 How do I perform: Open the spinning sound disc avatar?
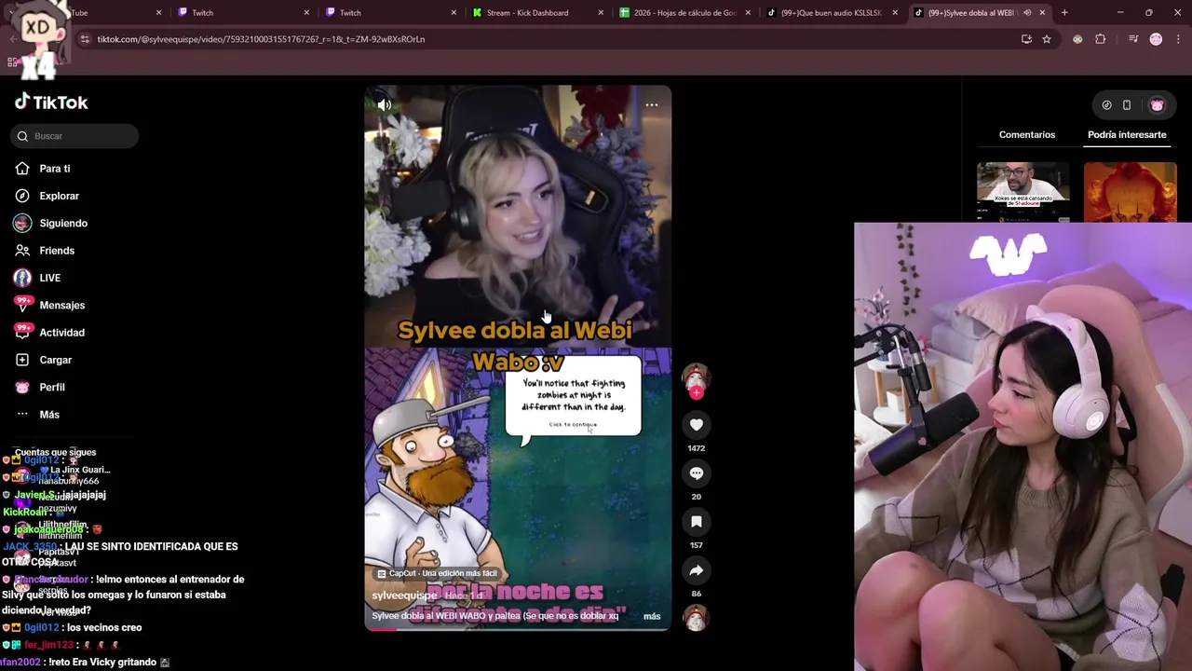[x=696, y=618]
